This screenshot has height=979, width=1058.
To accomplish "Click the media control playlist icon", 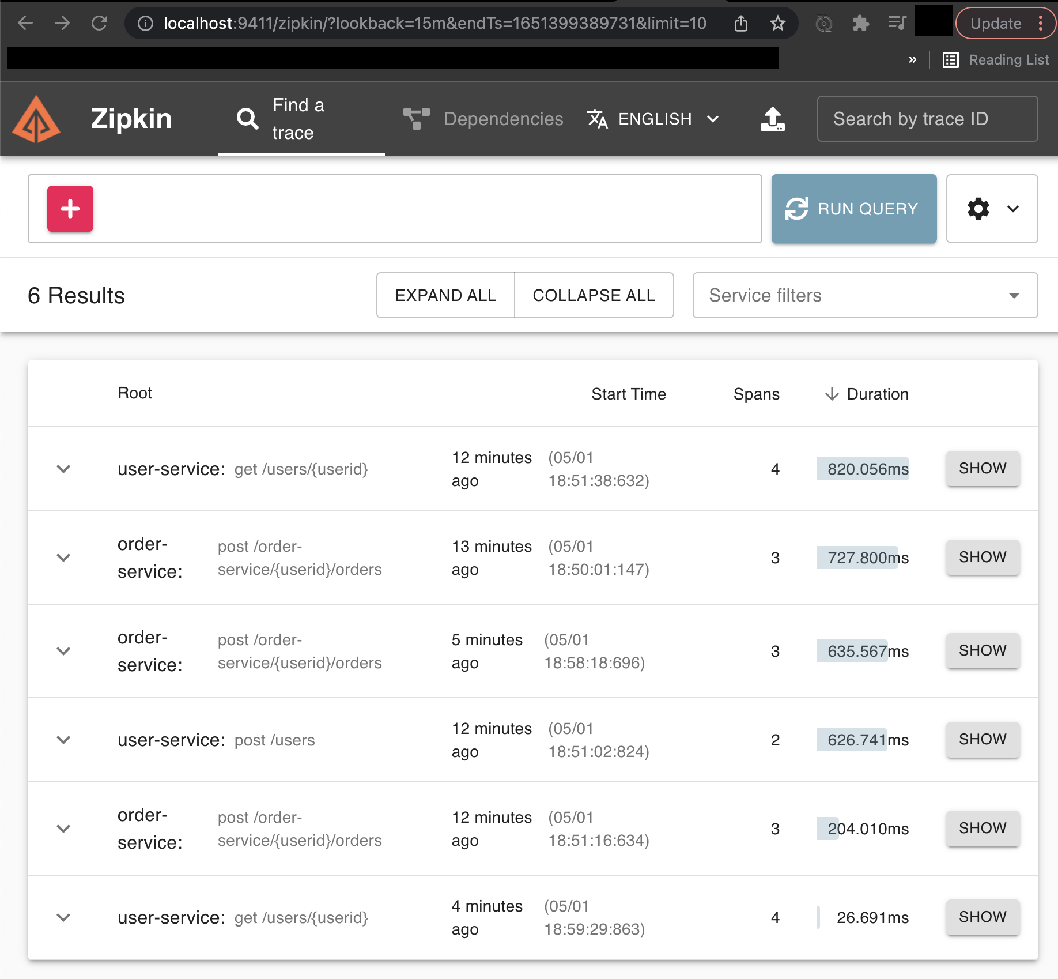I will coord(897,23).
